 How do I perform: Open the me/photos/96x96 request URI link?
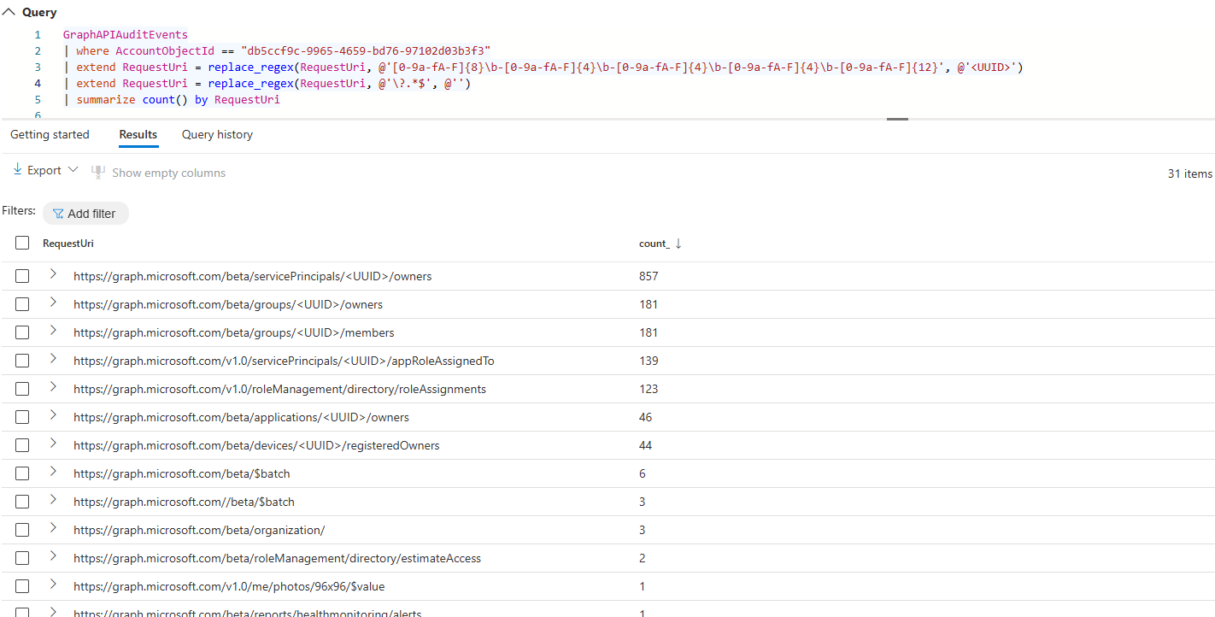[x=229, y=585]
